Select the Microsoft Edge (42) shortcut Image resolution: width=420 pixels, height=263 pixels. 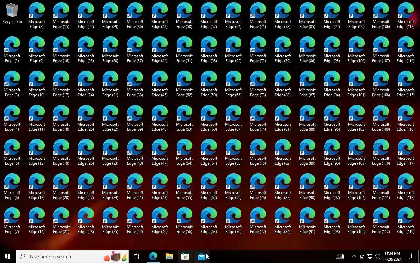click(135, 221)
